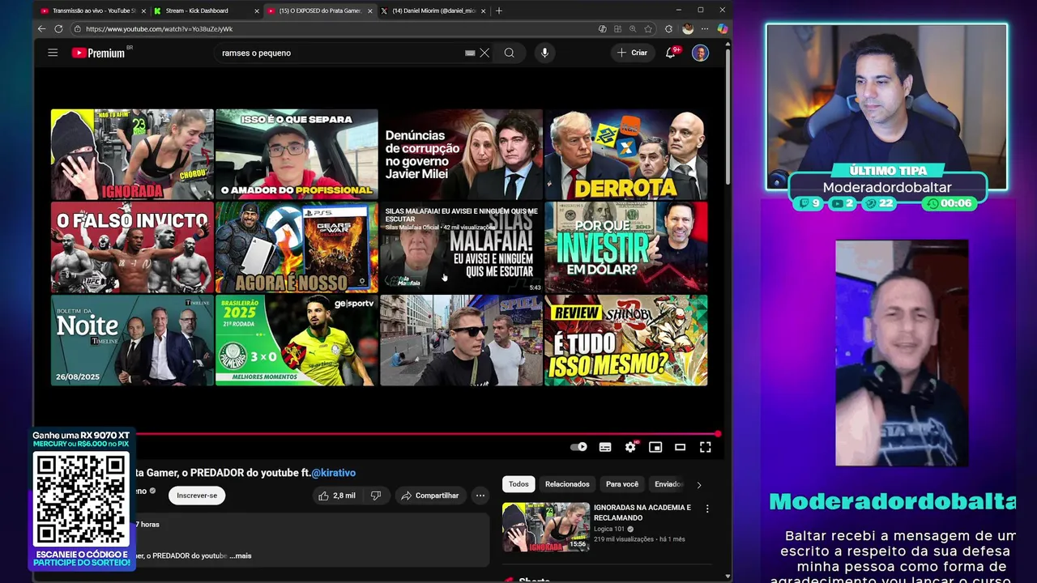Select the Relacionados filter chip
The image size is (1037, 583).
[x=567, y=484]
